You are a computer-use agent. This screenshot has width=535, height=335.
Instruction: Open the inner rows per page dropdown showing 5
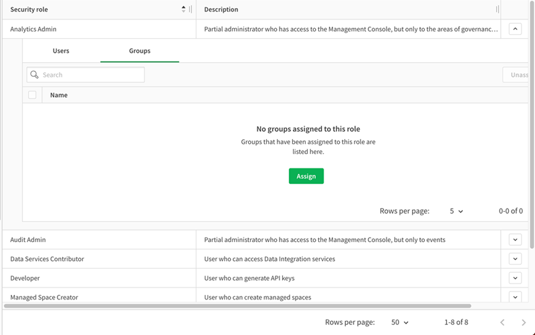tap(456, 211)
